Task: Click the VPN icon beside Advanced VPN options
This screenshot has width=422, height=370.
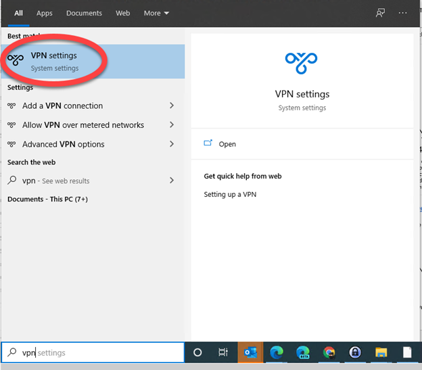Action: click(x=11, y=144)
